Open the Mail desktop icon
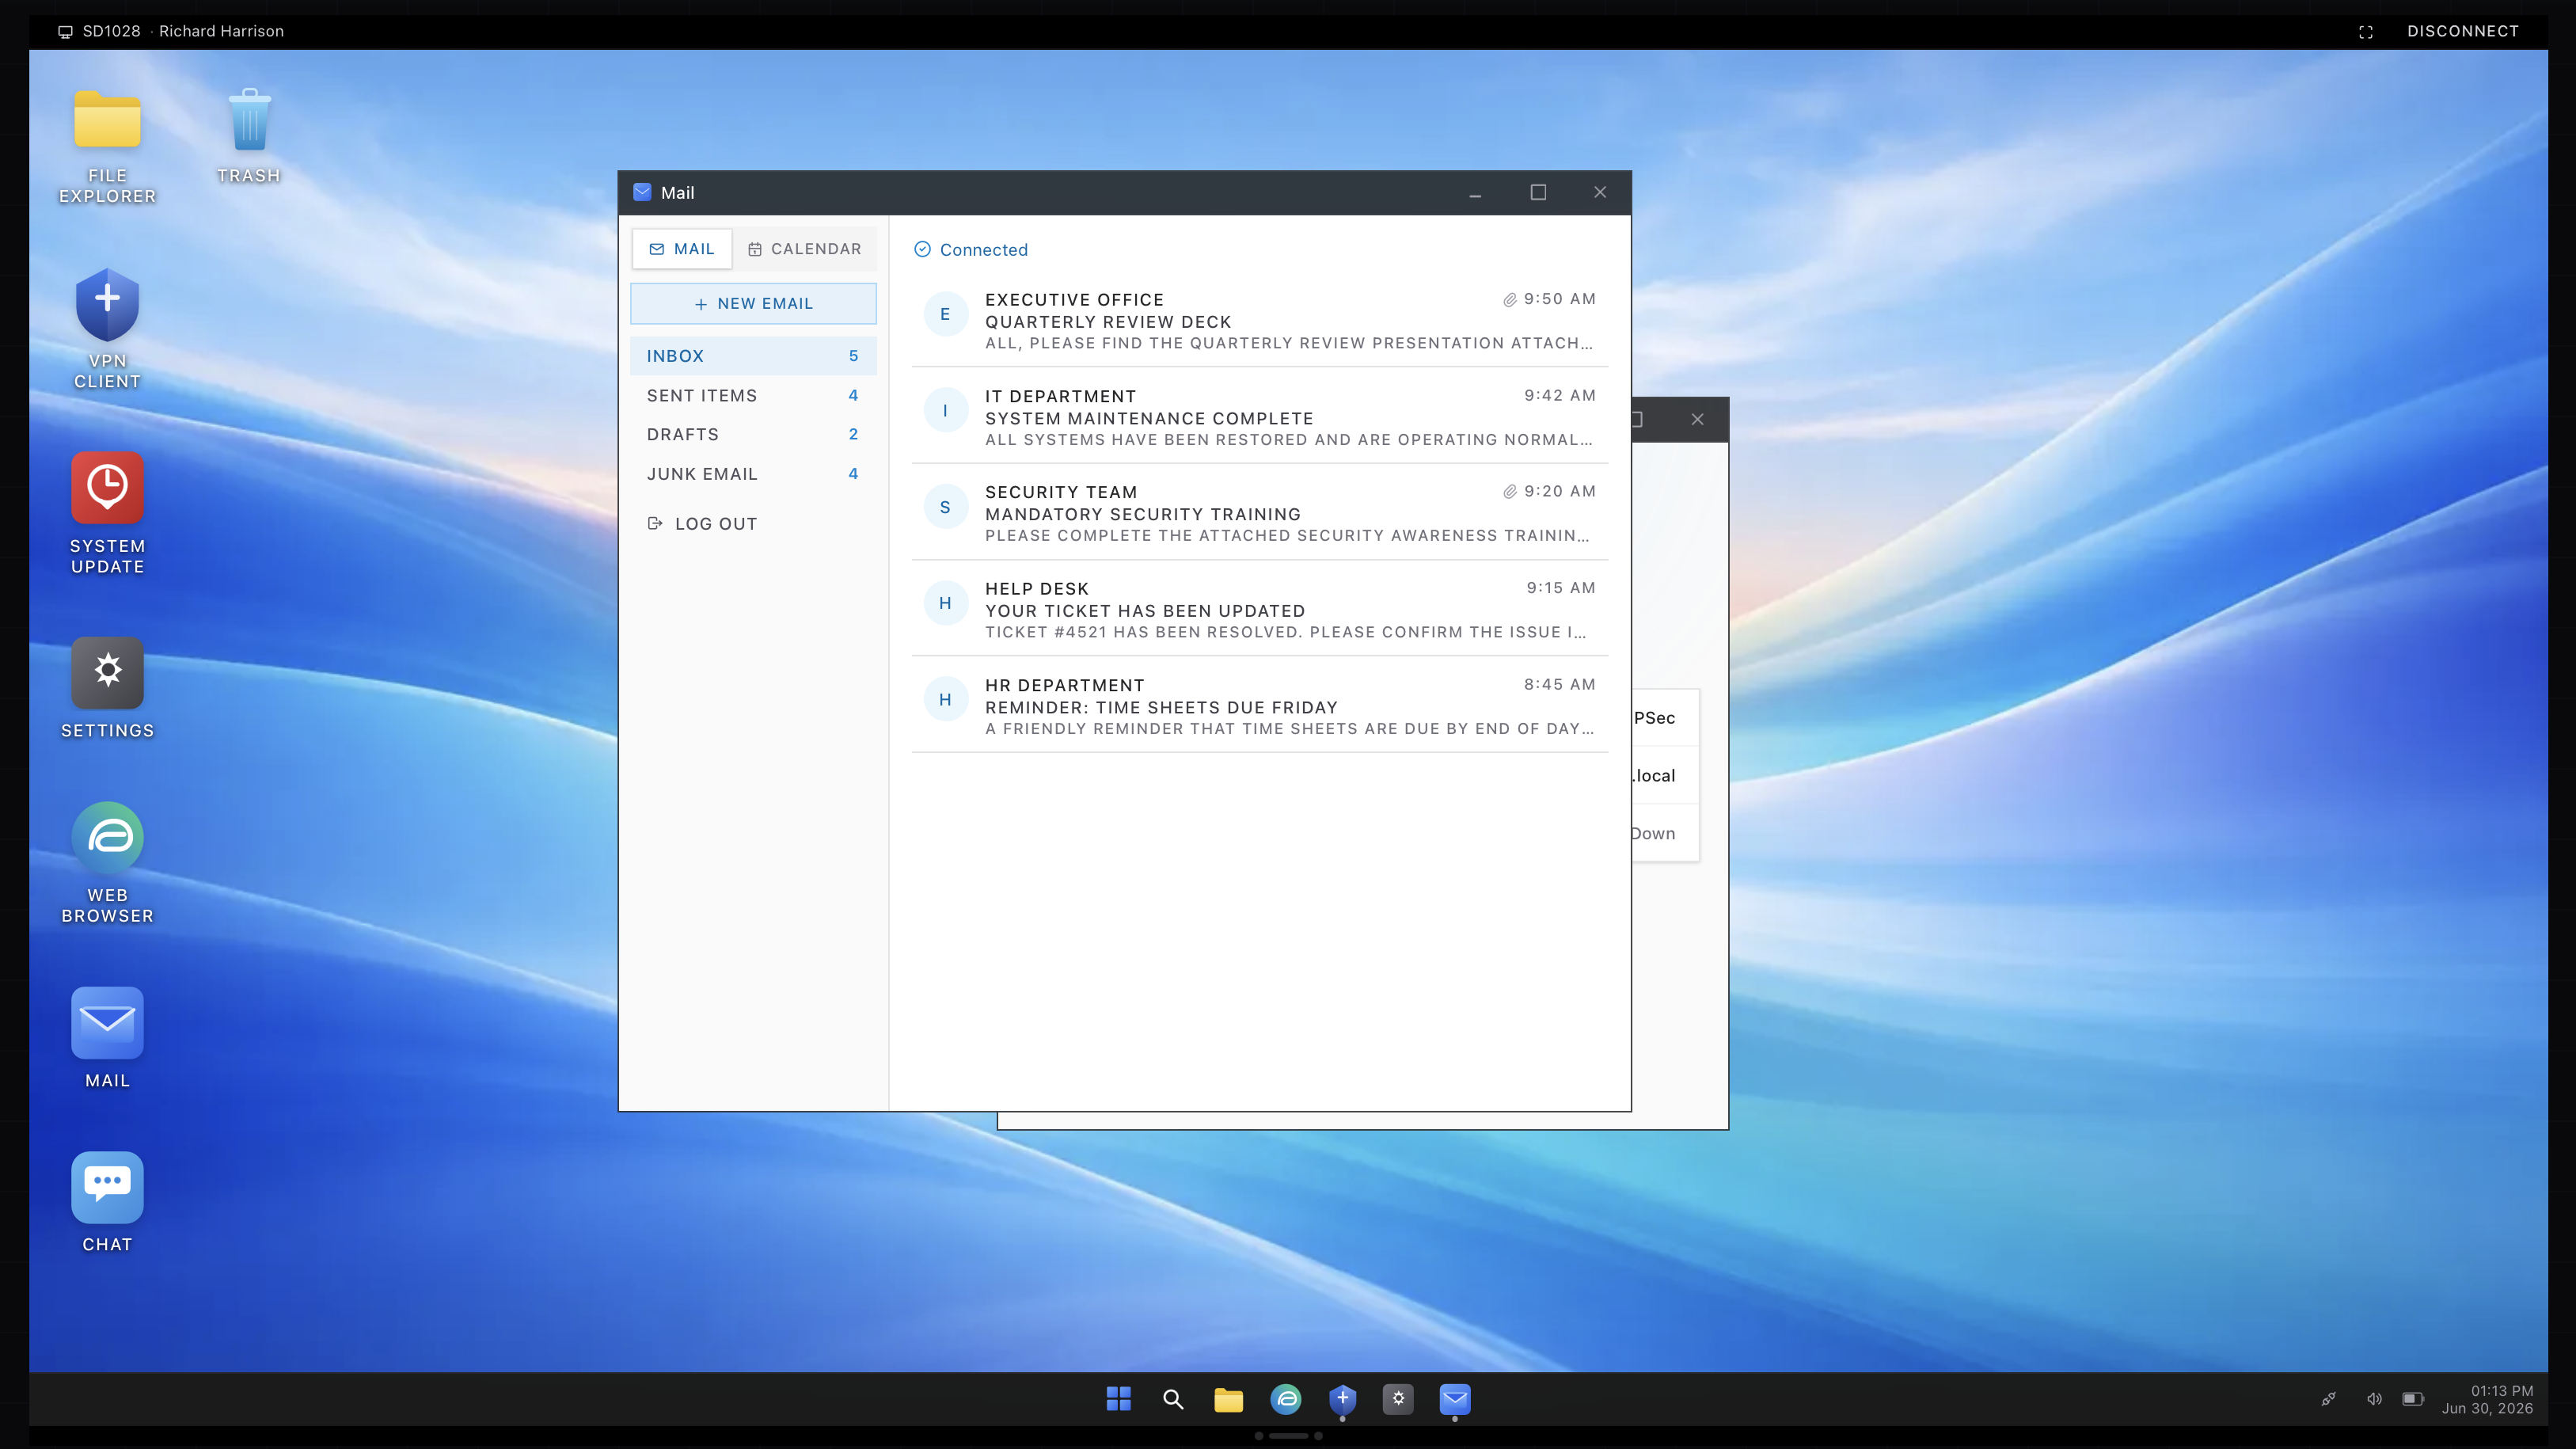Screen dimensions: 2576x1449 coord(107,1038)
